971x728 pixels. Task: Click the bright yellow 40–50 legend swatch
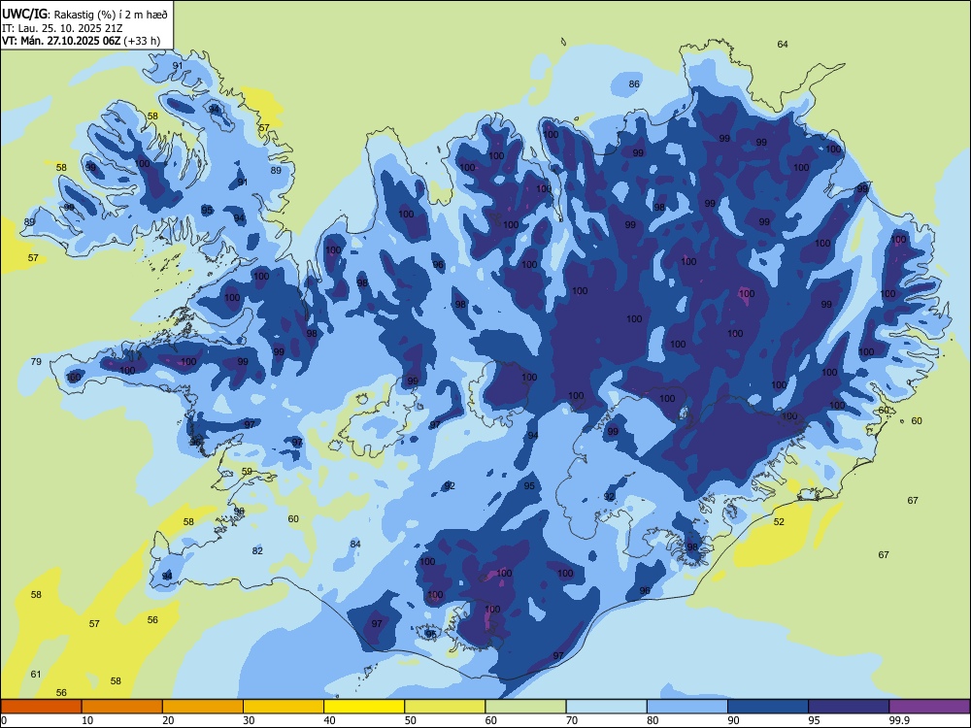tap(364, 707)
